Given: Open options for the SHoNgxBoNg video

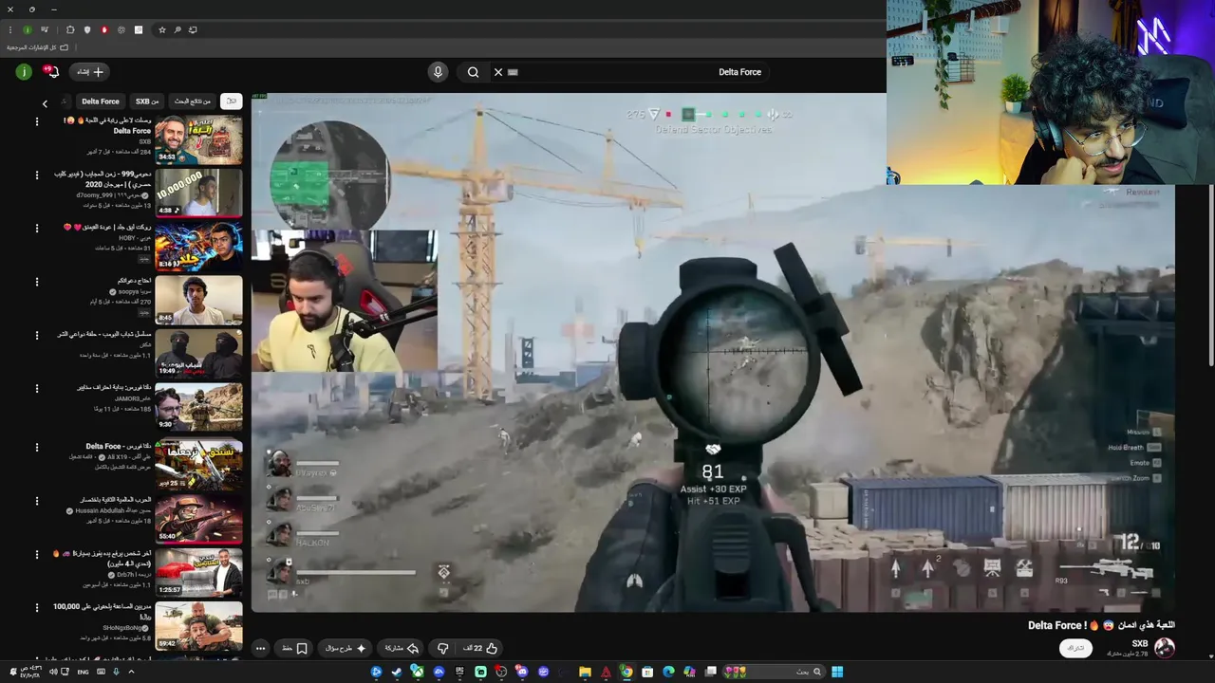Looking at the screenshot, I should (x=37, y=607).
